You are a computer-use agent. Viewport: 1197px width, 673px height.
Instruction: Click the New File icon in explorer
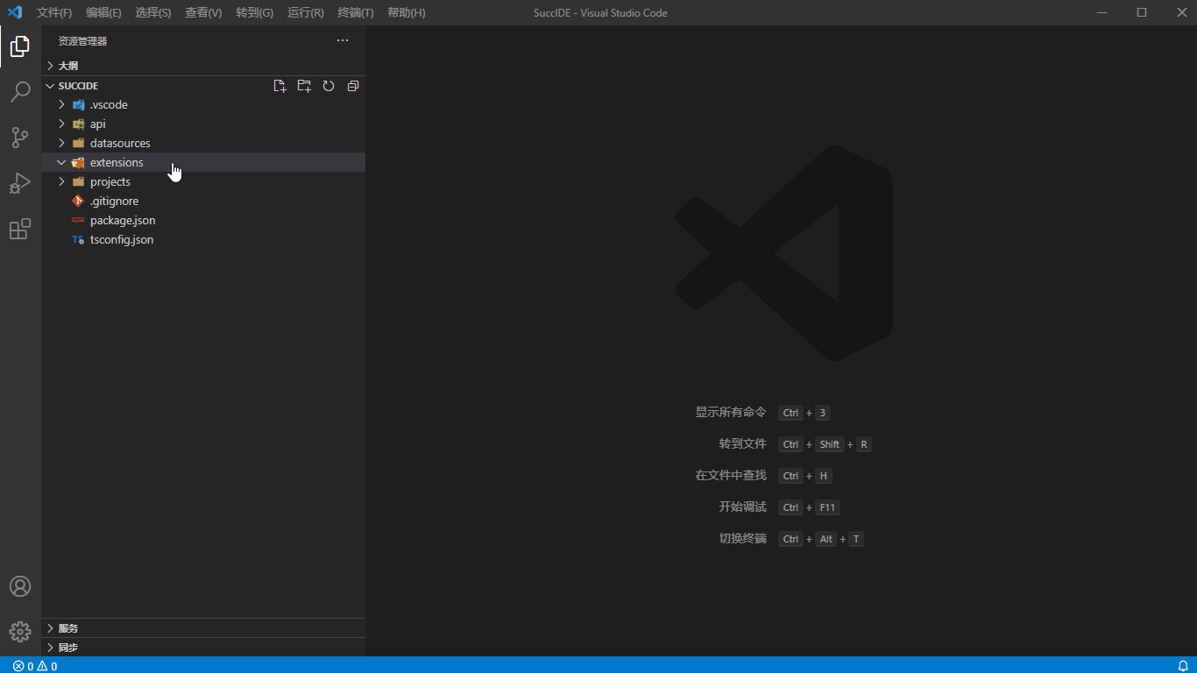(280, 86)
